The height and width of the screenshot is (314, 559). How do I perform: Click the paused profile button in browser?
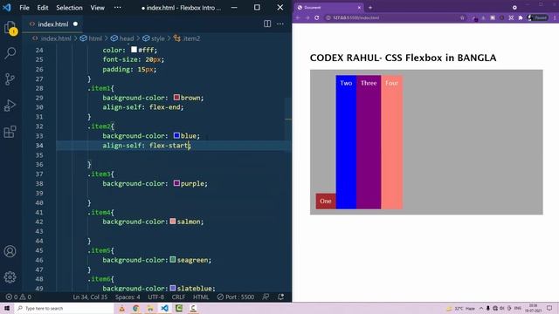coord(538,17)
